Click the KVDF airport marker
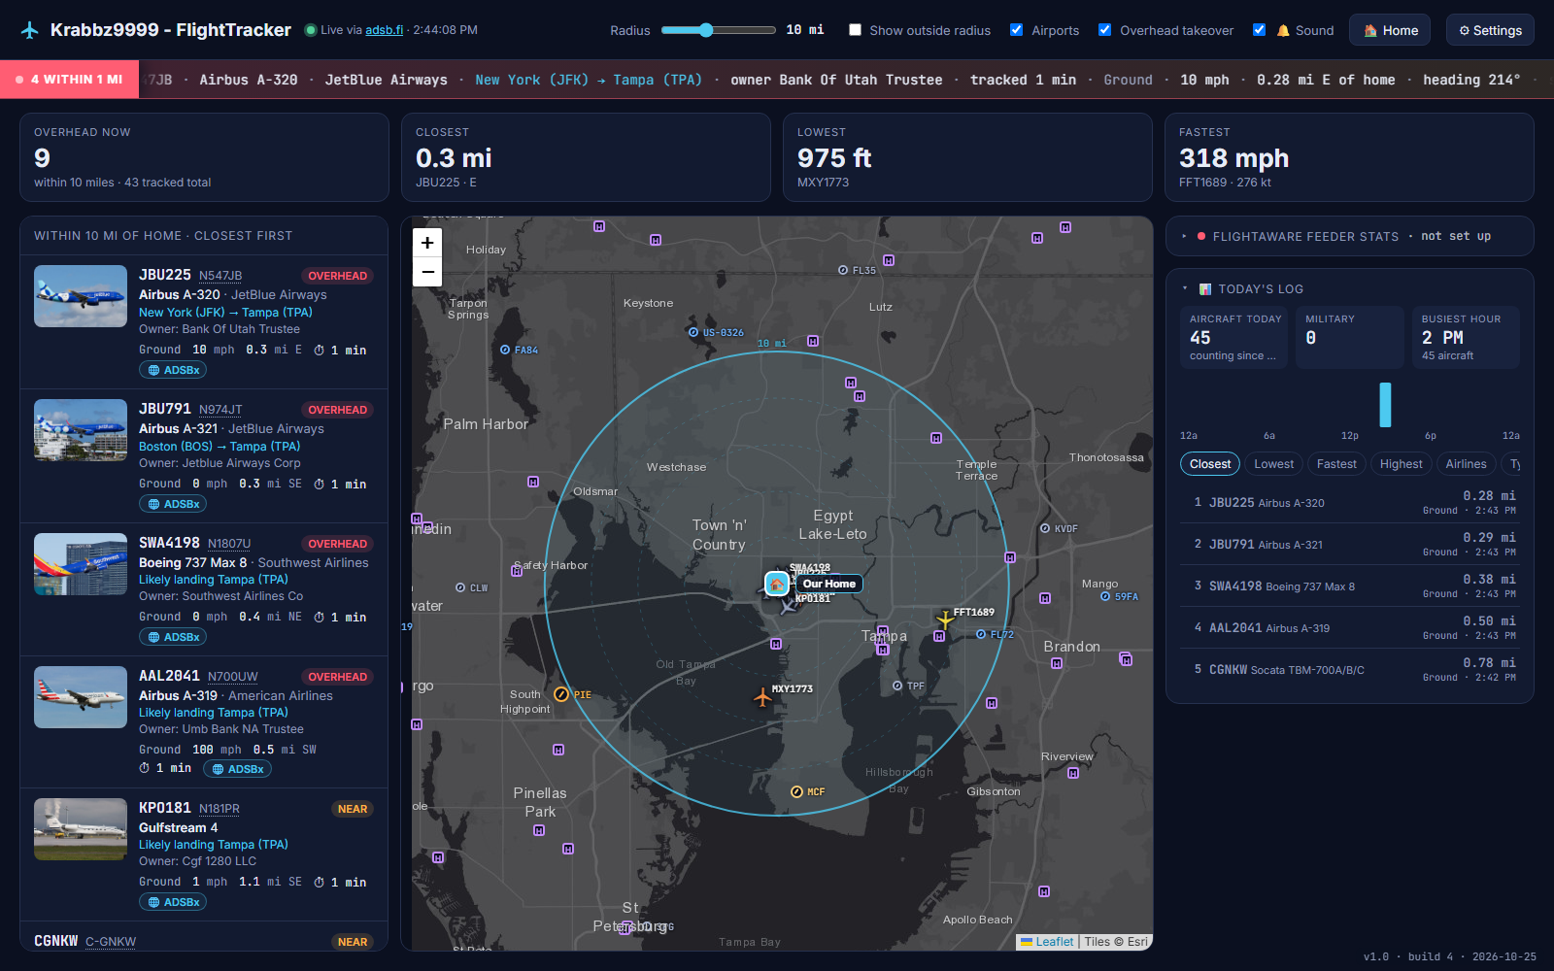 (1045, 528)
